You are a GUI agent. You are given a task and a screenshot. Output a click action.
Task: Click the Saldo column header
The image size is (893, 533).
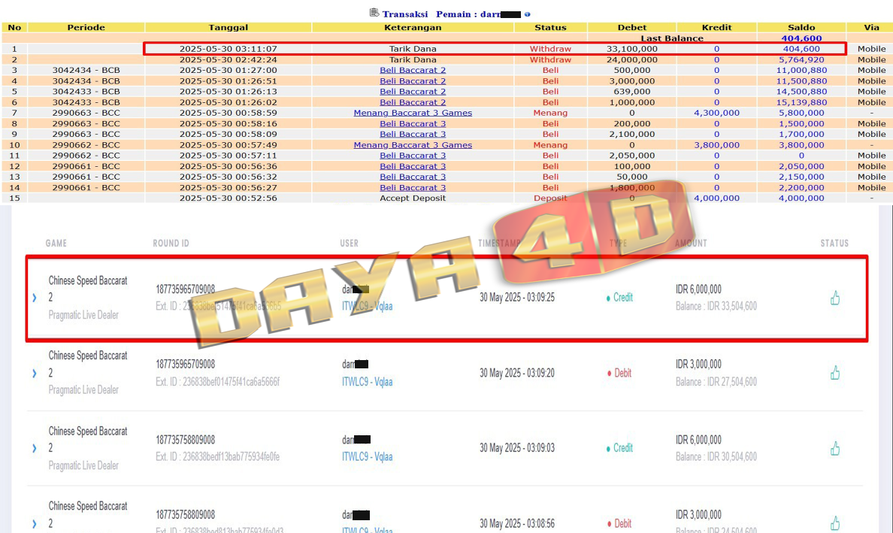(801, 27)
